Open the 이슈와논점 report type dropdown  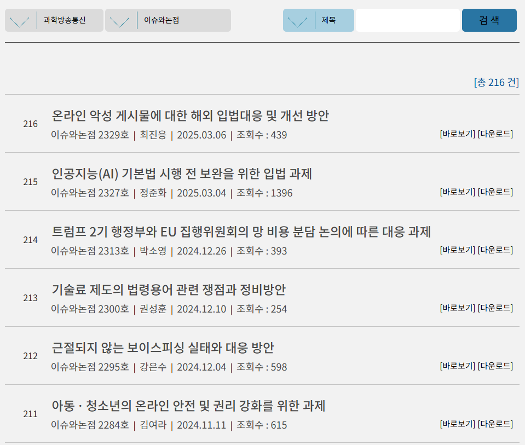pos(168,20)
